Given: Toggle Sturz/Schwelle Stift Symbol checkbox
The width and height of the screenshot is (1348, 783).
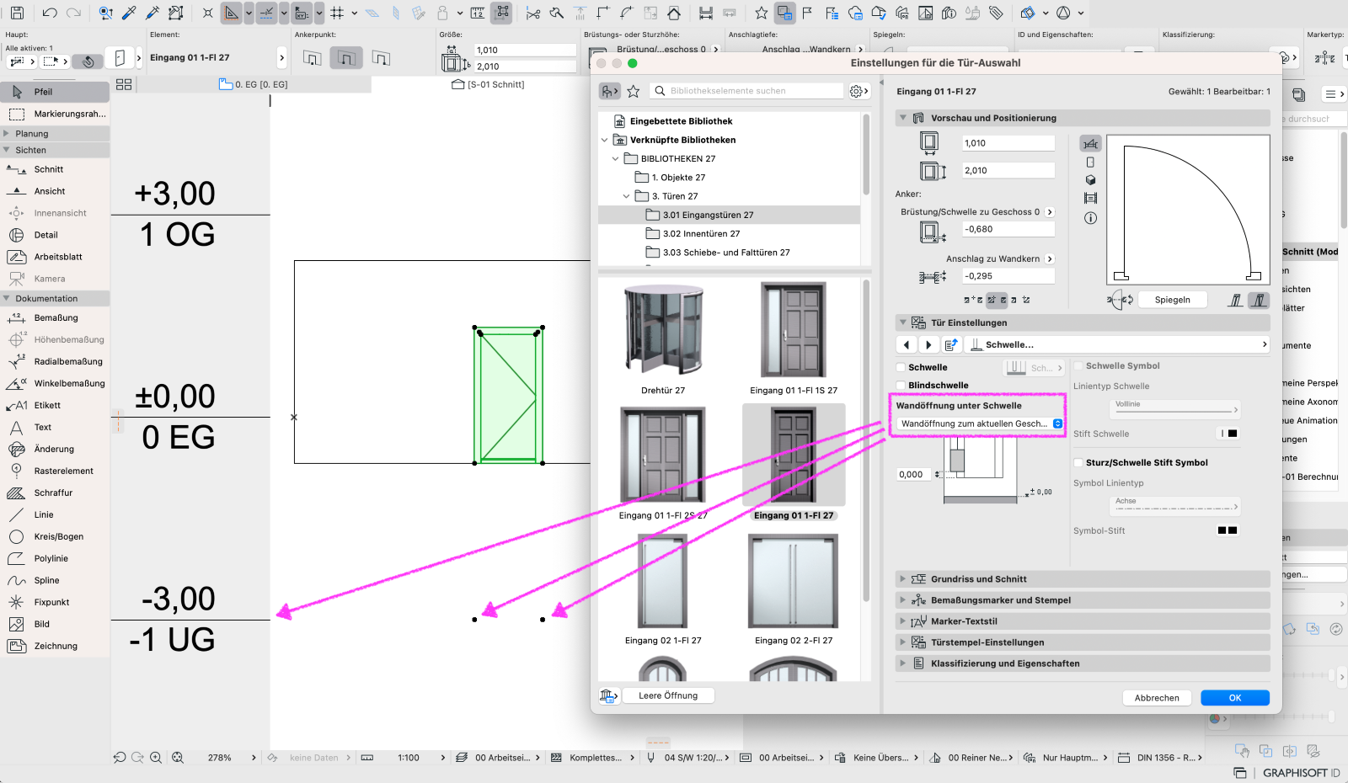Looking at the screenshot, I should click(x=1078, y=462).
